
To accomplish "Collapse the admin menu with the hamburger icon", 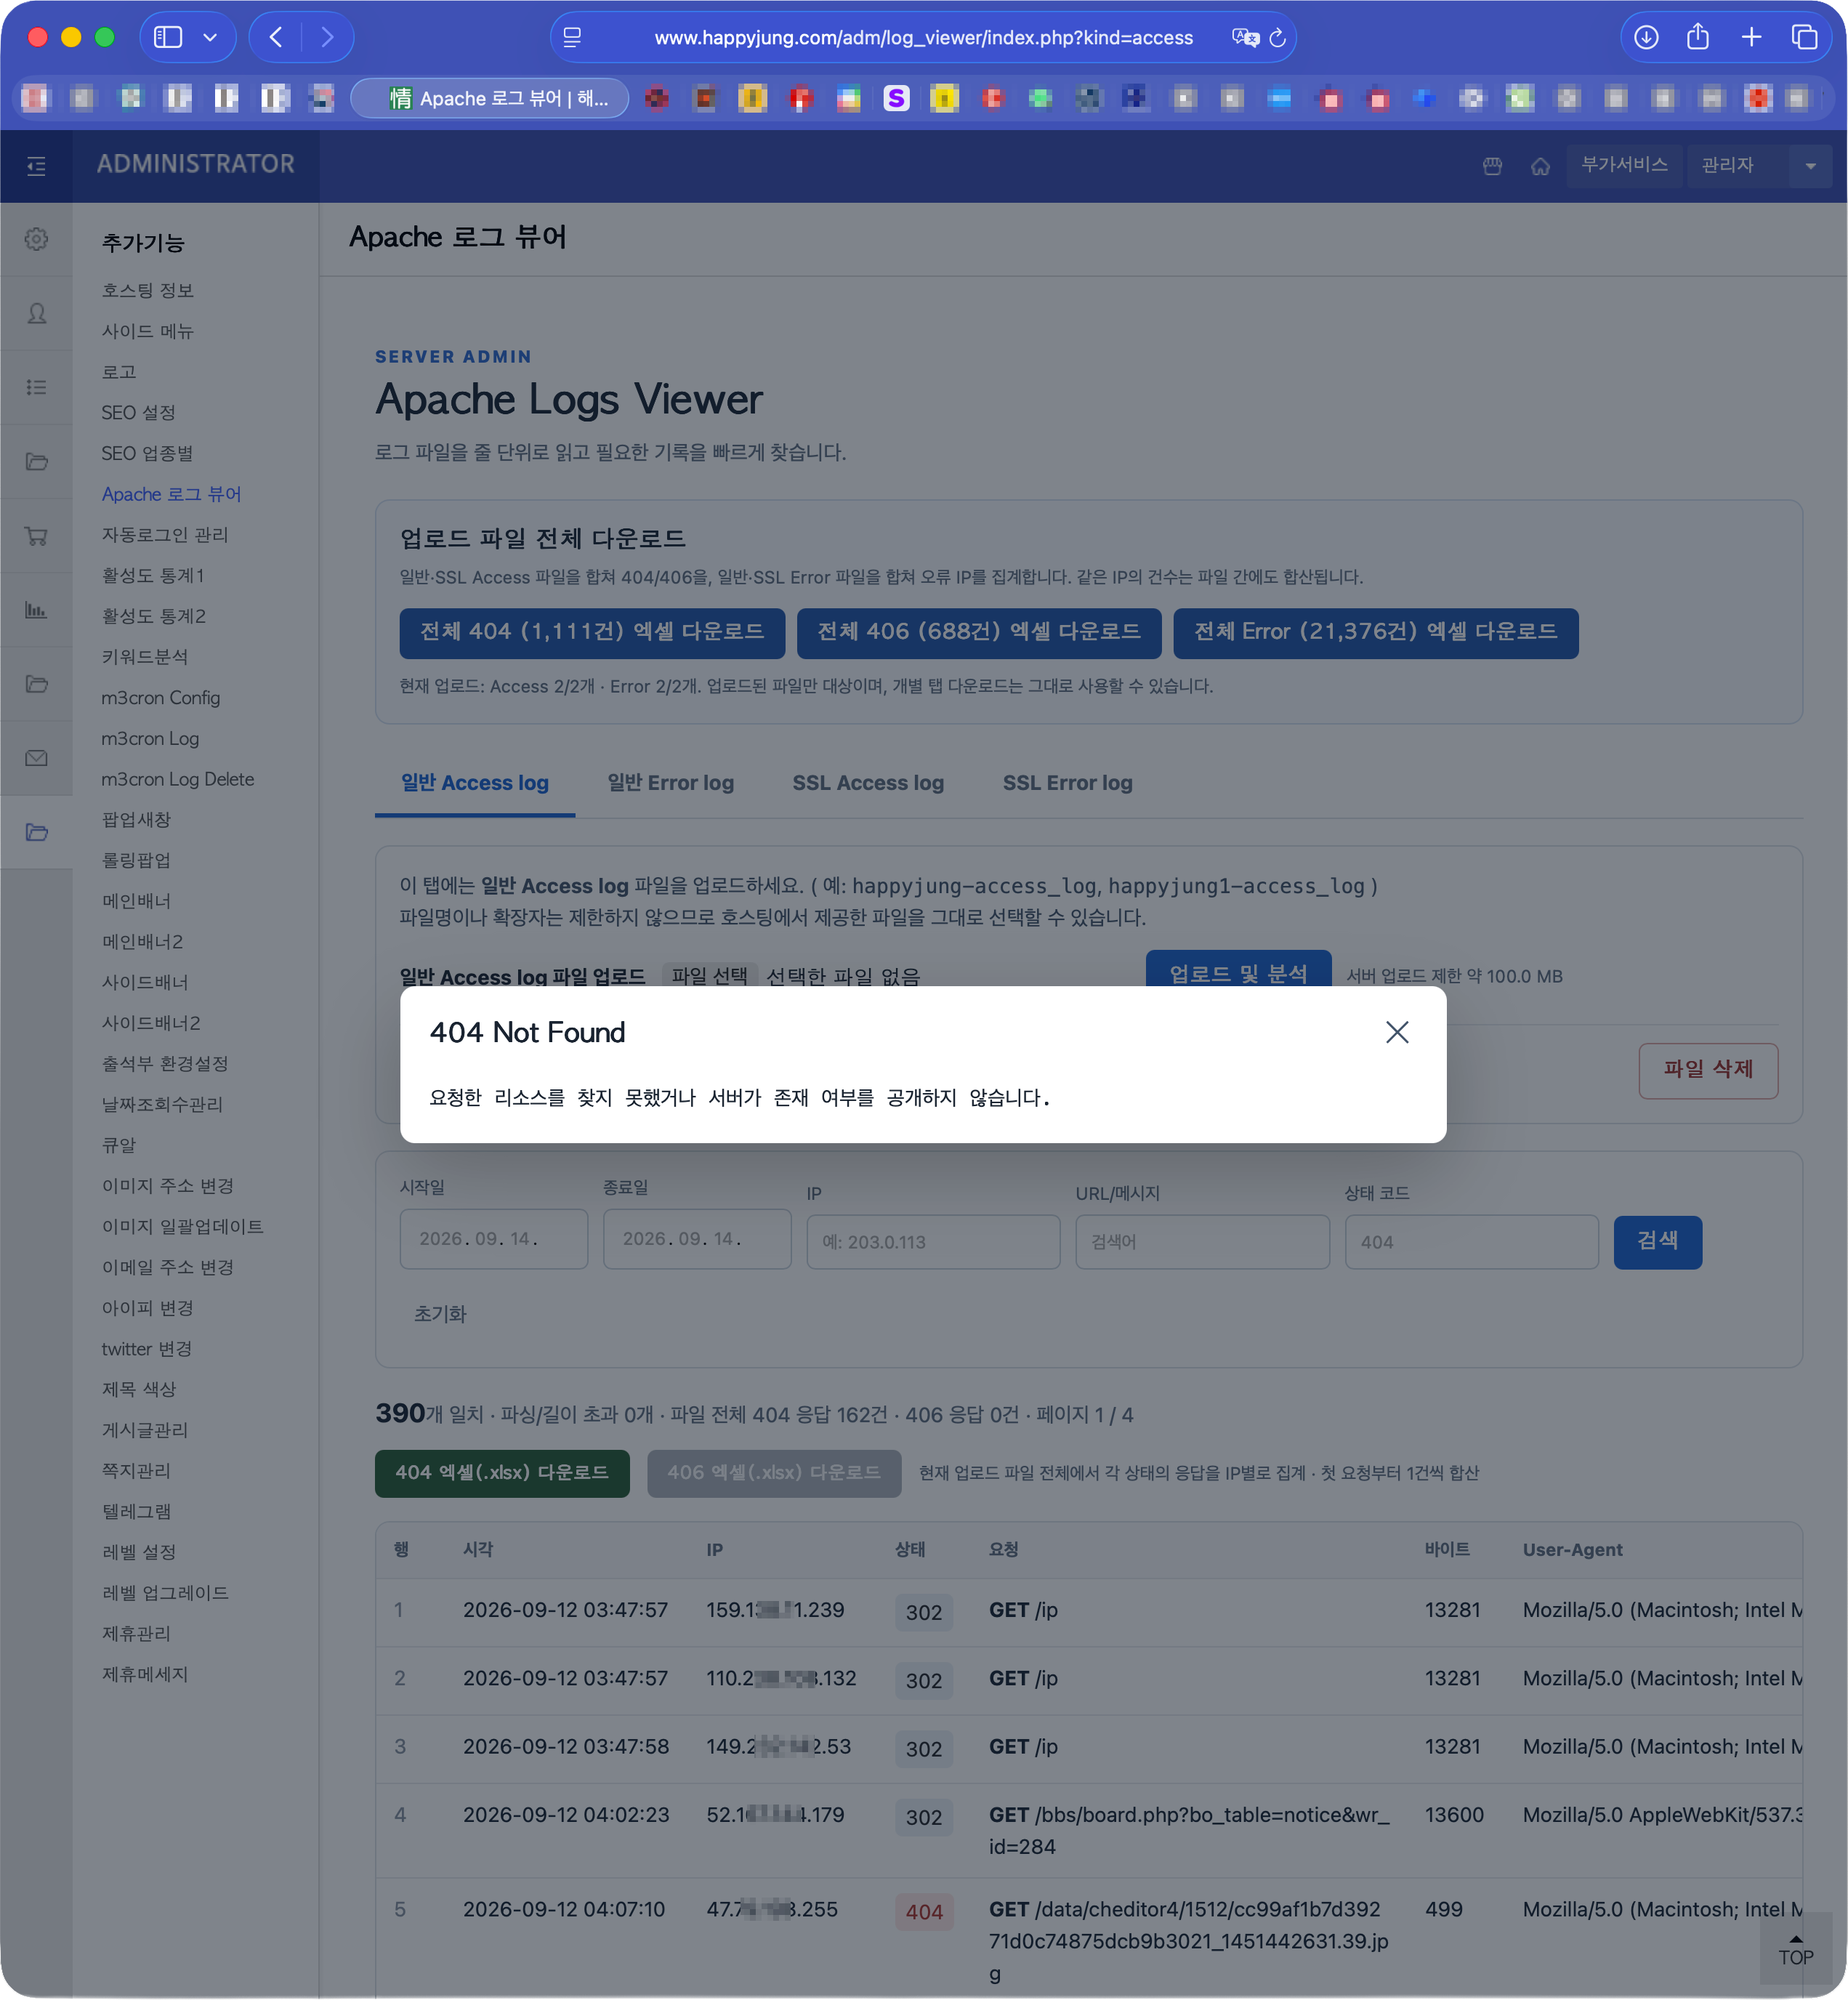I will [x=36, y=166].
